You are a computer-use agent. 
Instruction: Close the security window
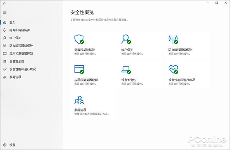click(226, 3)
